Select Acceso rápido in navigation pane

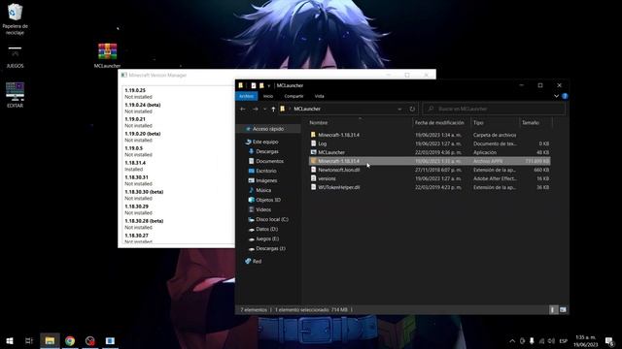(268, 129)
